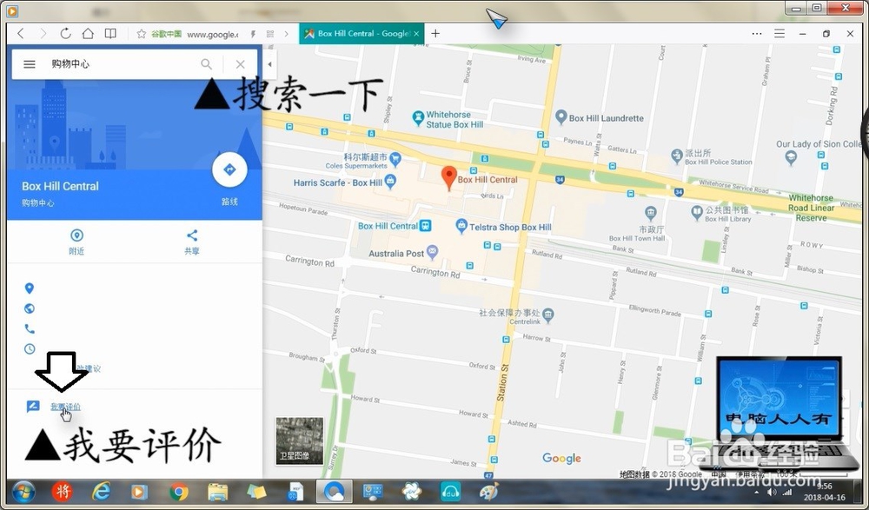The height and width of the screenshot is (510, 869).
Task: Click the Telstra Shop Box Hill marker
Action: point(461,226)
